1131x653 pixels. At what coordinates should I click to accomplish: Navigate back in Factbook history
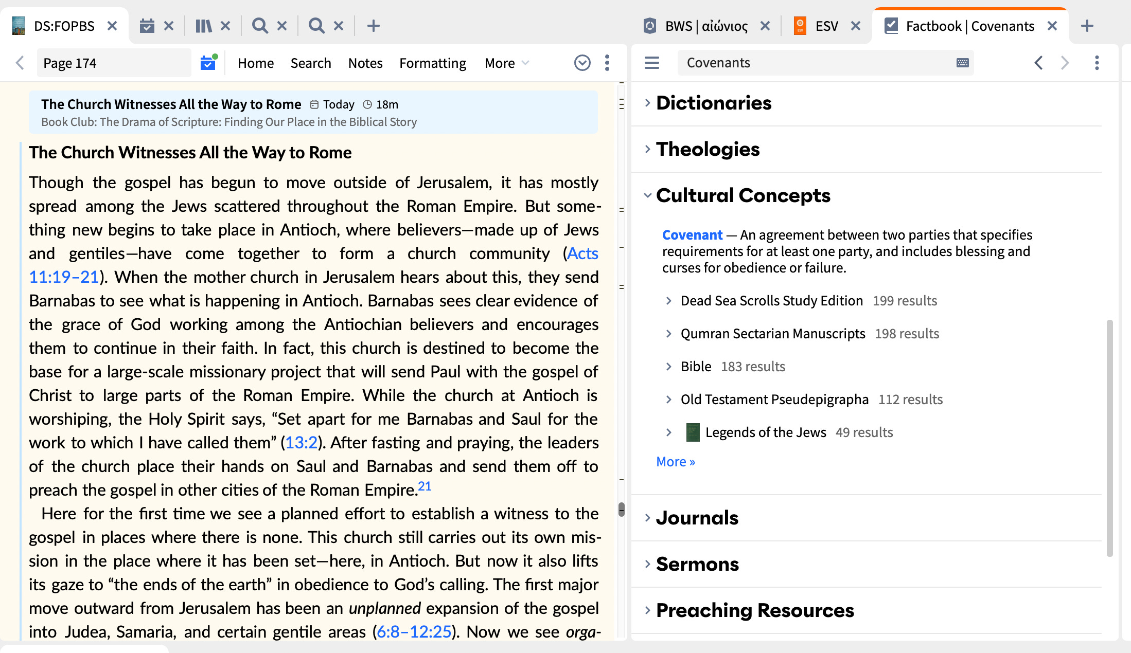point(1039,63)
